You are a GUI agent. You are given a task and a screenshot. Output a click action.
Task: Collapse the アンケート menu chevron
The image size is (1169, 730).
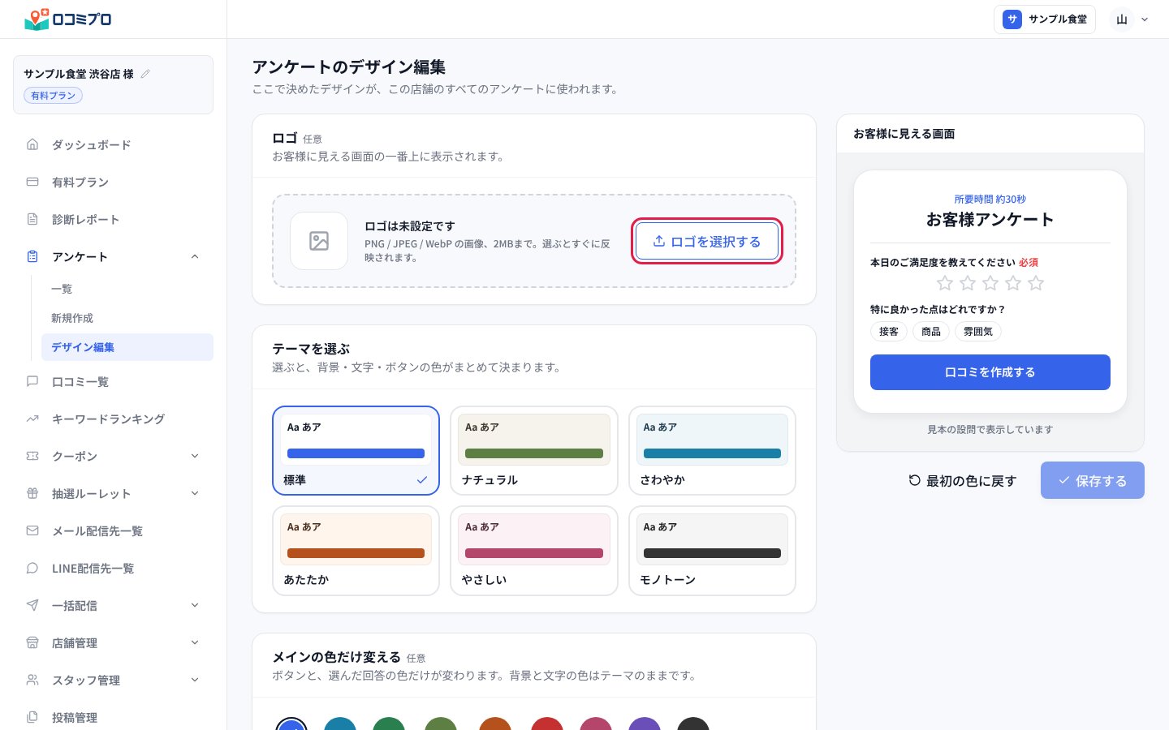[x=195, y=256]
